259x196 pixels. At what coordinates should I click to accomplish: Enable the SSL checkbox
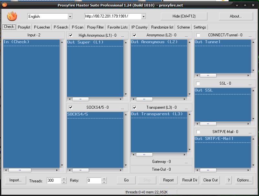point(198,83)
